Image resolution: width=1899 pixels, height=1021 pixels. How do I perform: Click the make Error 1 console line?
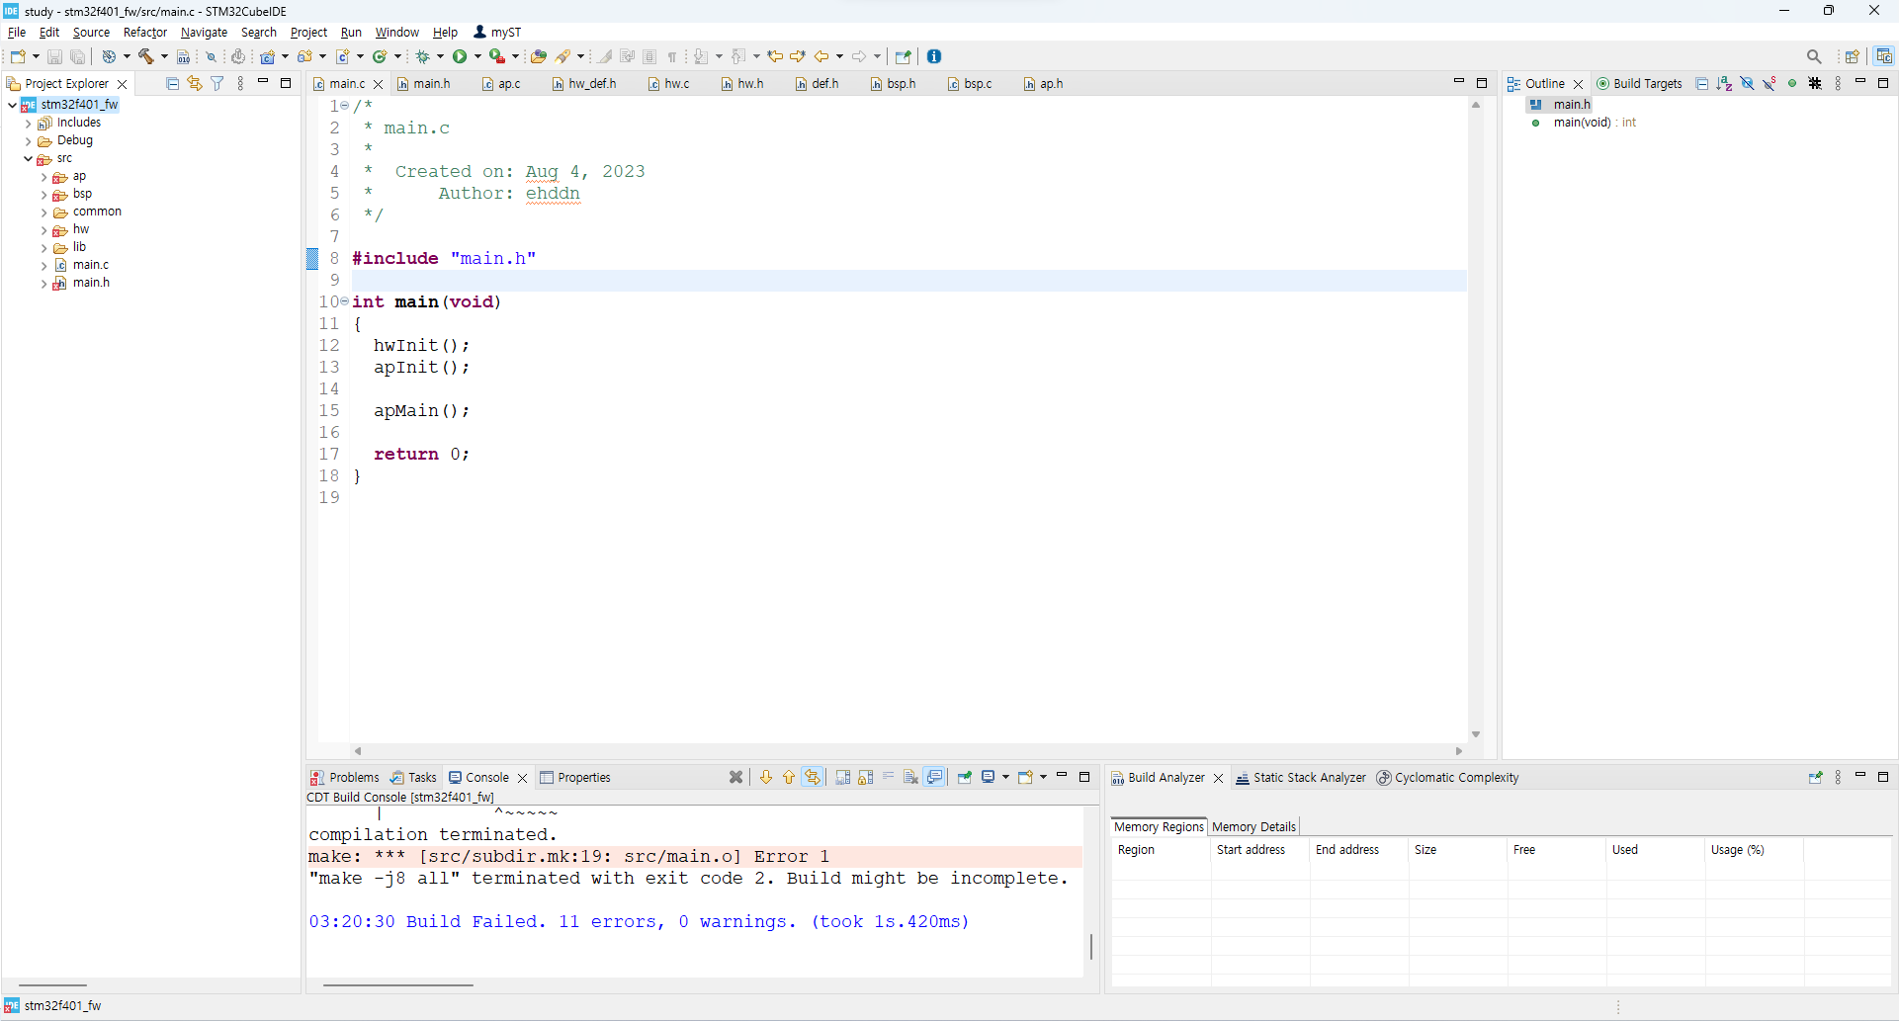click(695, 857)
